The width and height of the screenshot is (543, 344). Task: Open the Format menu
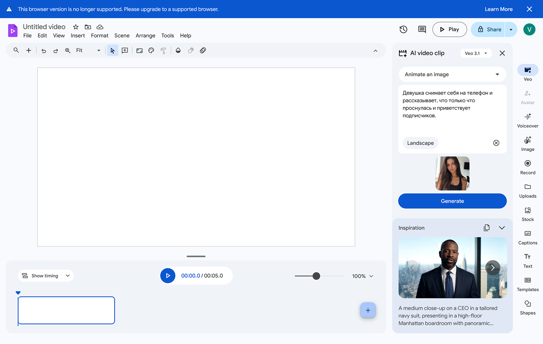pos(100,36)
